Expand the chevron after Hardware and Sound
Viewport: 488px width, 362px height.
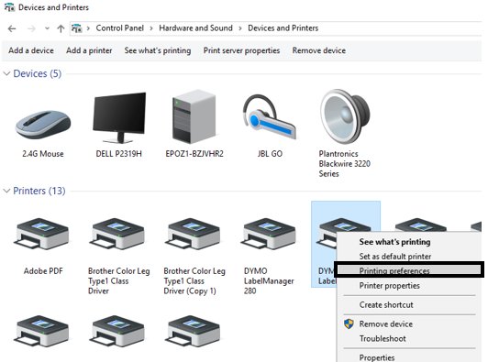[240, 28]
